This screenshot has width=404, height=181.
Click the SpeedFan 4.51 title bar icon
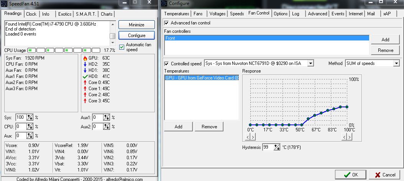click(x=4, y=3)
